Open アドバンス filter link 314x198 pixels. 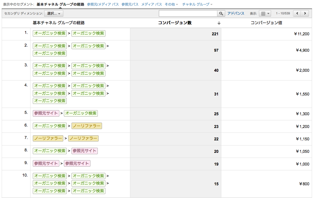(x=236, y=13)
